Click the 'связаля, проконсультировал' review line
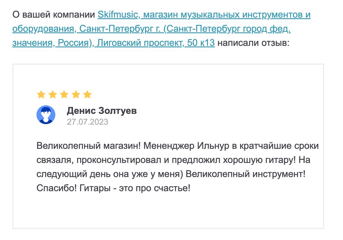The width and height of the screenshot is (343, 240). [x=99, y=160]
